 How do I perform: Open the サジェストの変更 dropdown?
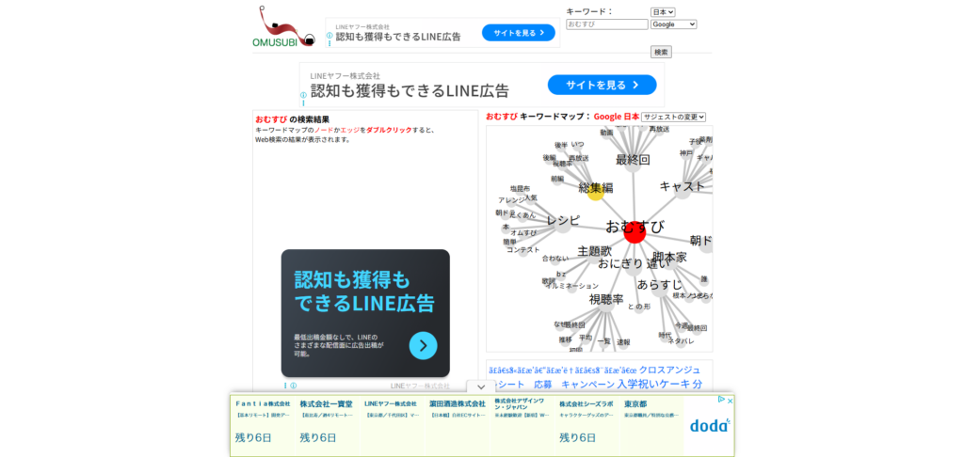coord(673,117)
